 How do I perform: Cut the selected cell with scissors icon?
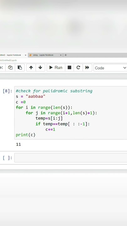click(x=2, y=67)
